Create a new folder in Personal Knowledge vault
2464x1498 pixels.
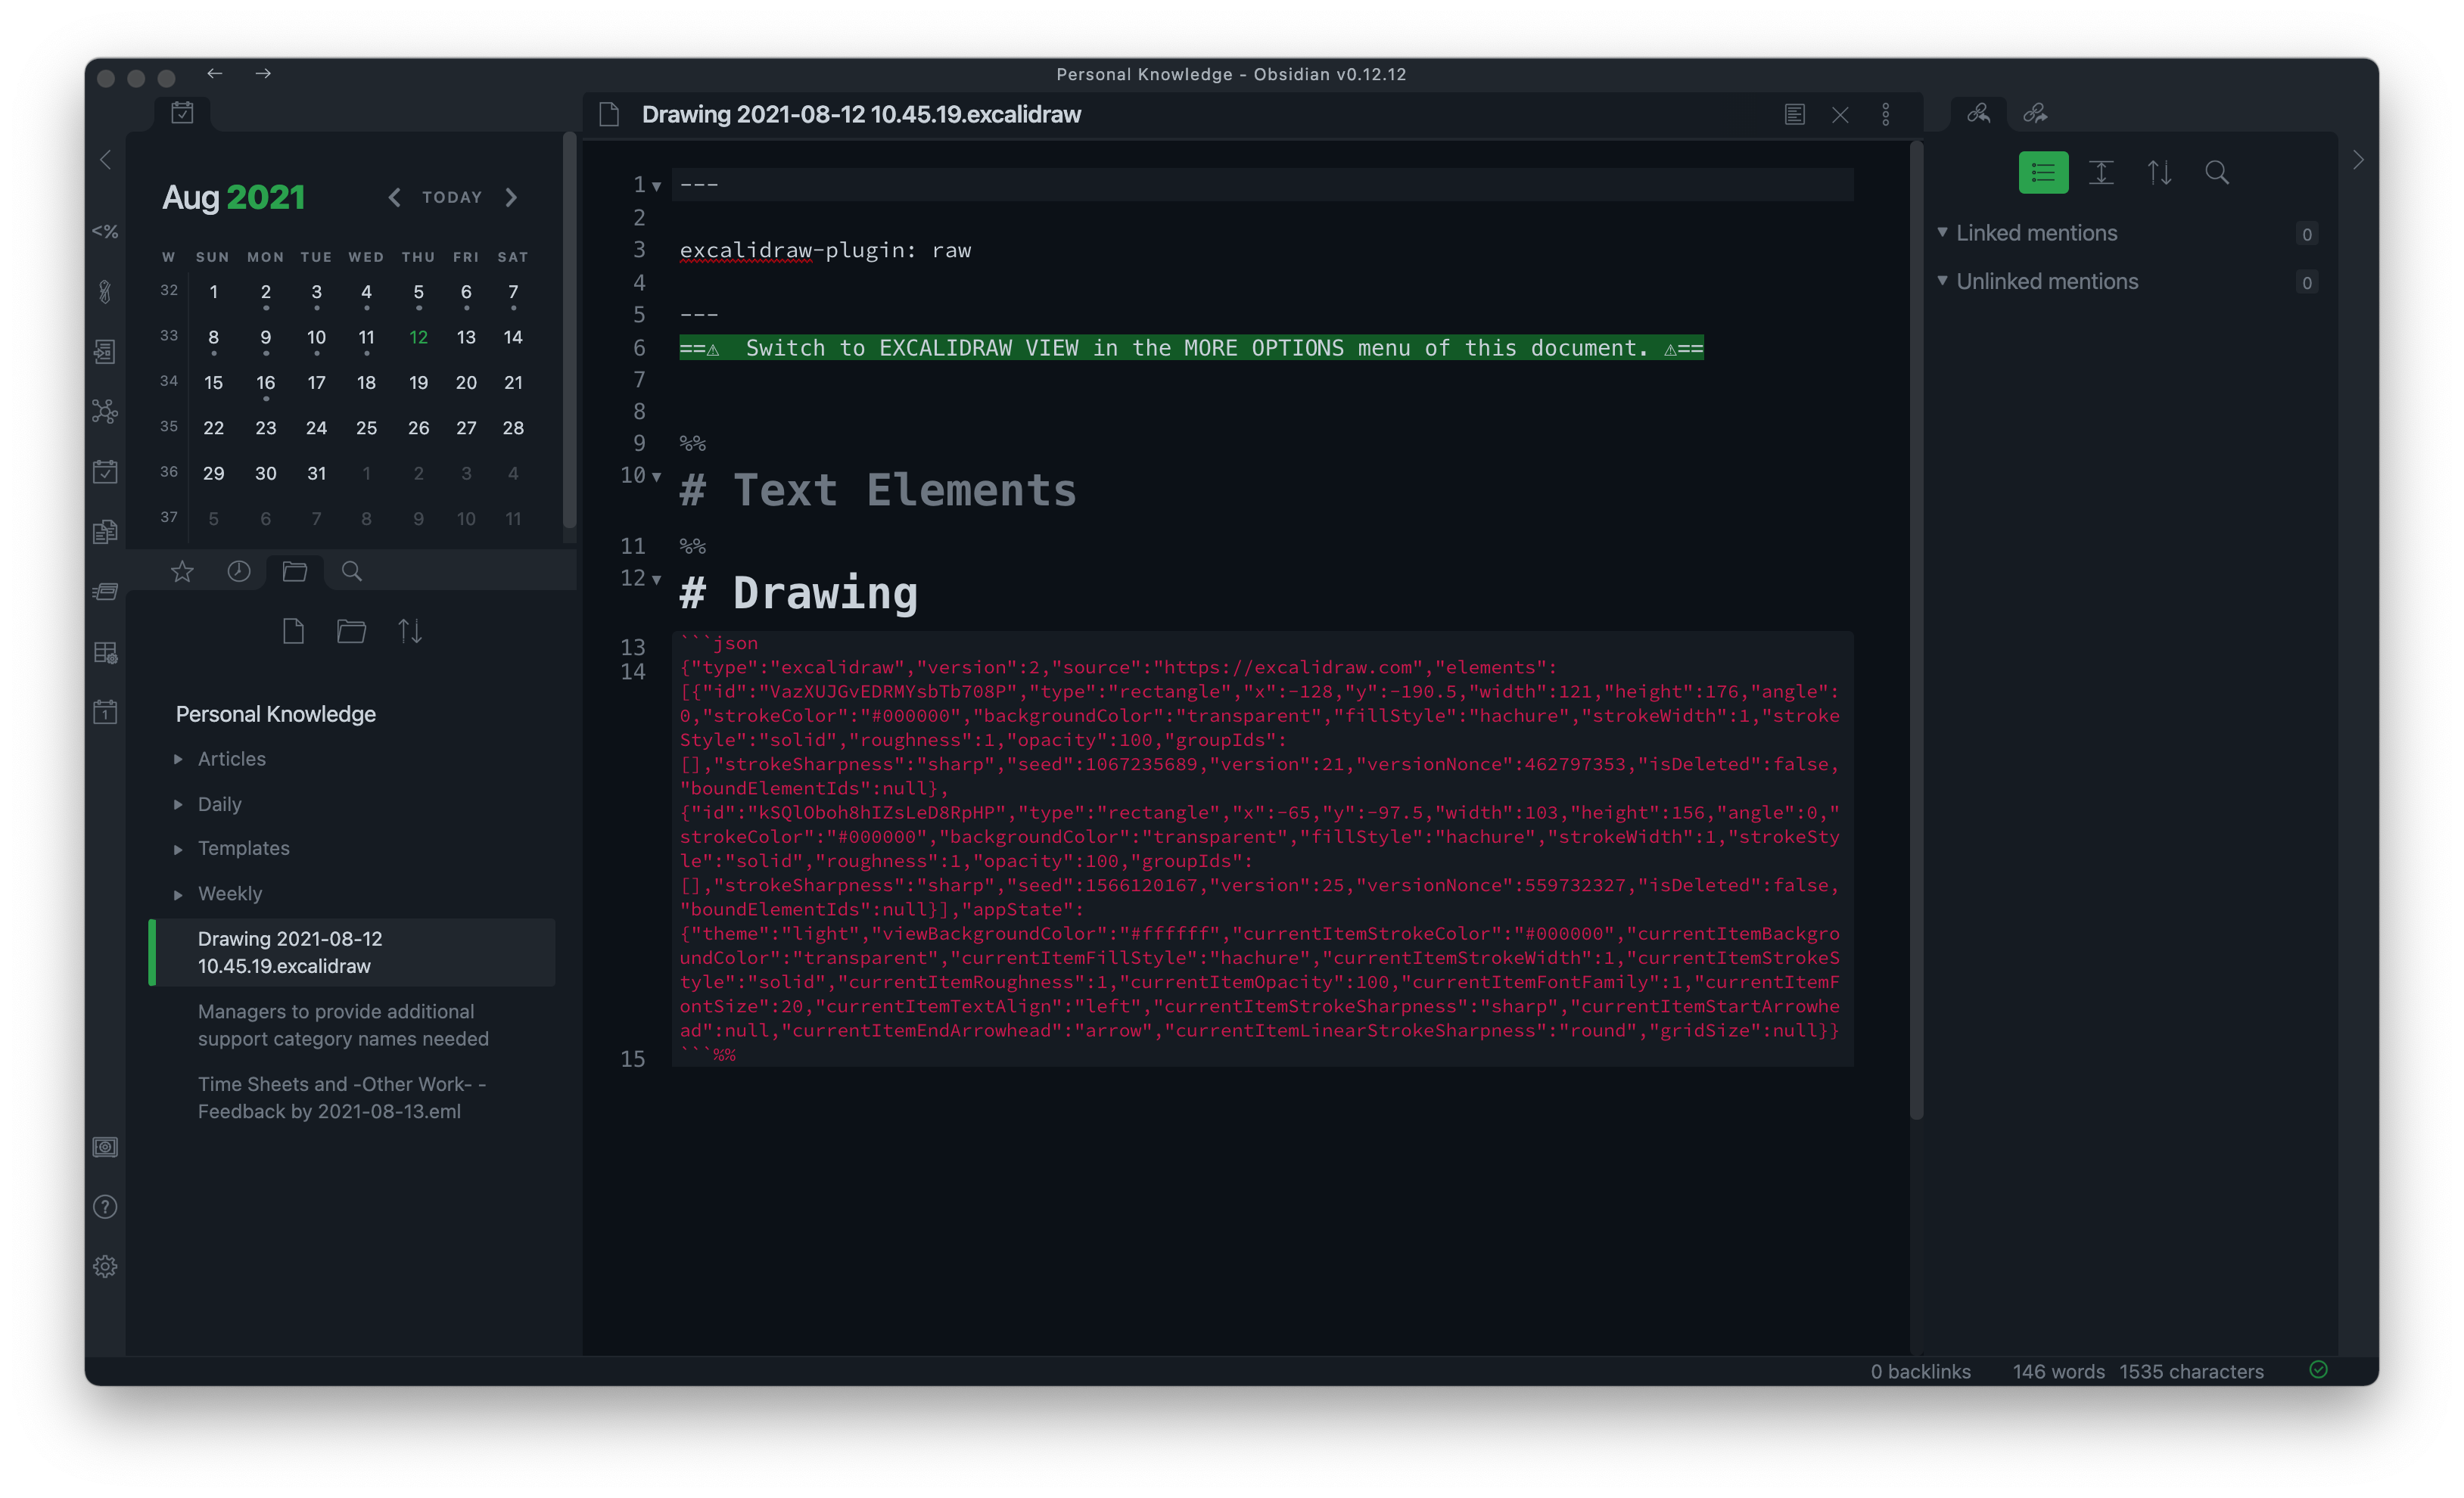click(351, 631)
